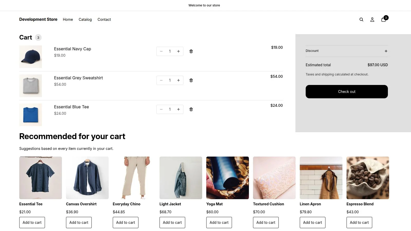The image size is (411, 231).
Task: Edit quantity field of Essential Navy Cap
Action: [x=170, y=51]
